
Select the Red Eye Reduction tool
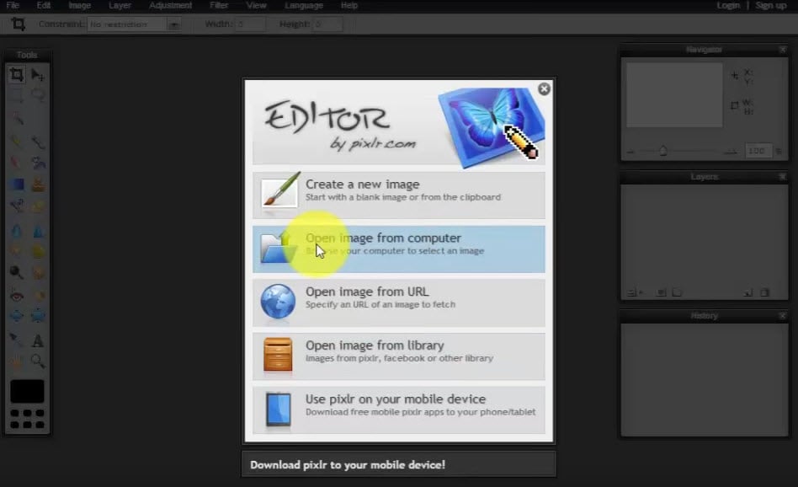point(16,295)
